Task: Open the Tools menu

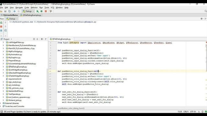Action: (47, 8)
